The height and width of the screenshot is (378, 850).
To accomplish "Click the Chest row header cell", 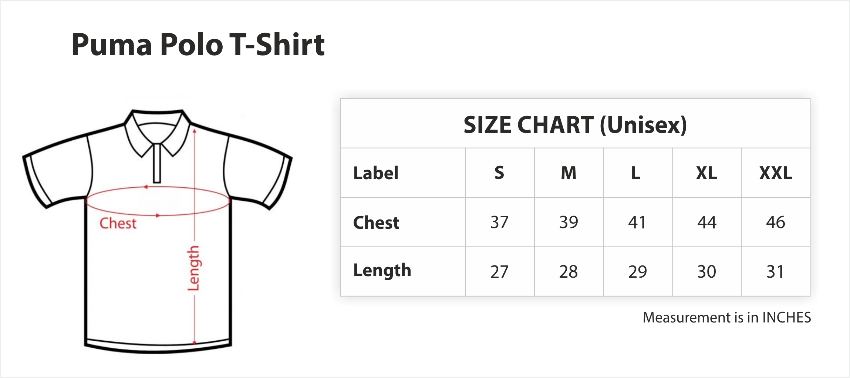I will 403,222.
